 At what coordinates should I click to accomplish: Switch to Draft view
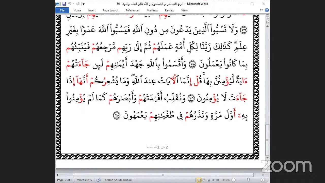tap(218, 180)
